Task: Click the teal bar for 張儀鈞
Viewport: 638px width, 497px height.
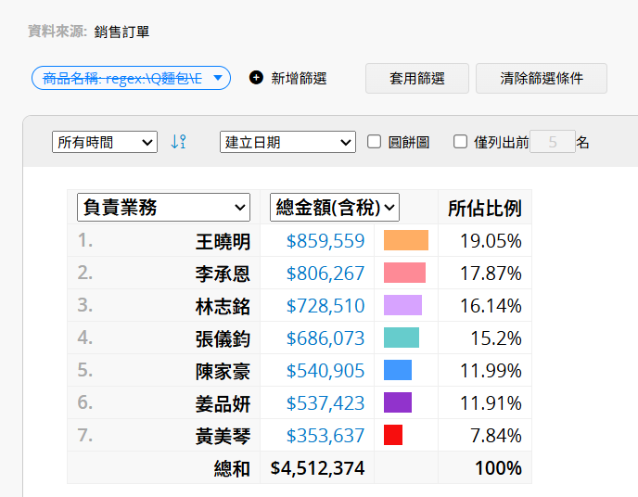Action: tap(402, 338)
